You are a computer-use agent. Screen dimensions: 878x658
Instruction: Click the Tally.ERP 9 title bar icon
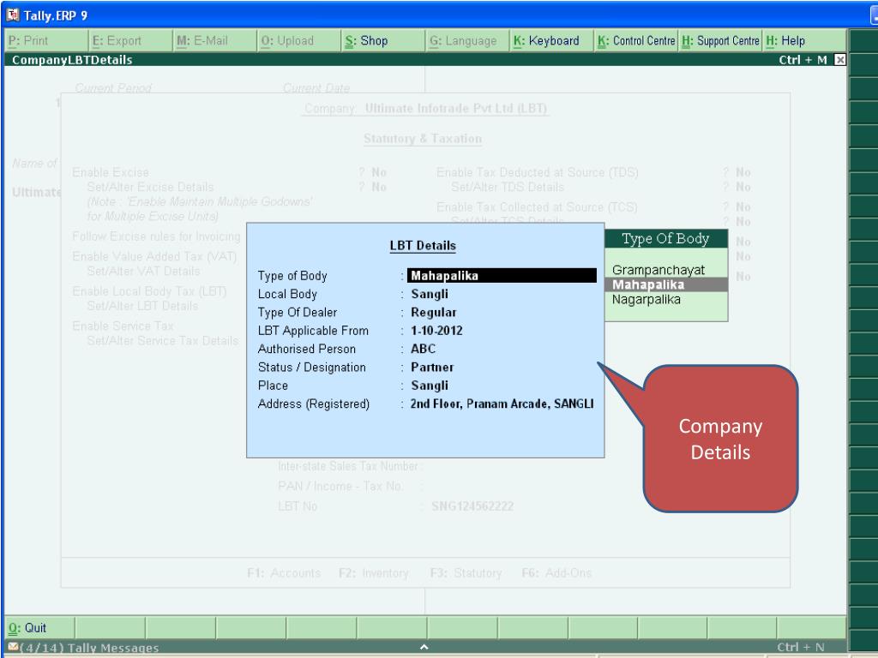[x=12, y=15]
